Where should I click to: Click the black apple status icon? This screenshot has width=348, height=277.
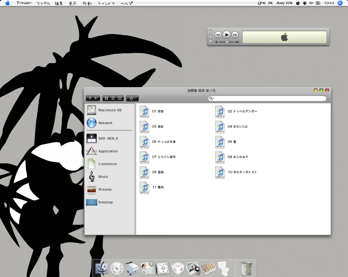tap(298, 3)
